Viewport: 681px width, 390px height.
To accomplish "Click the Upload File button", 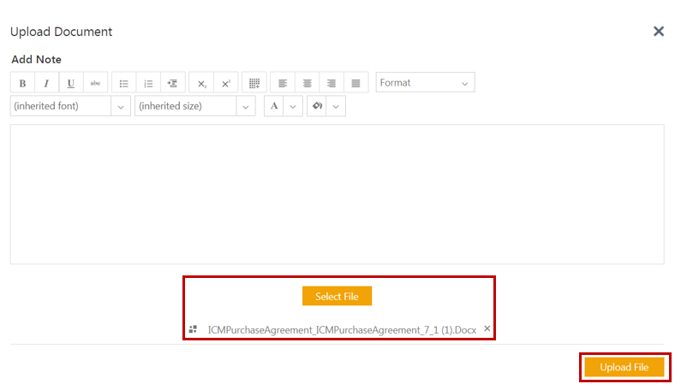I will pos(624,367).
